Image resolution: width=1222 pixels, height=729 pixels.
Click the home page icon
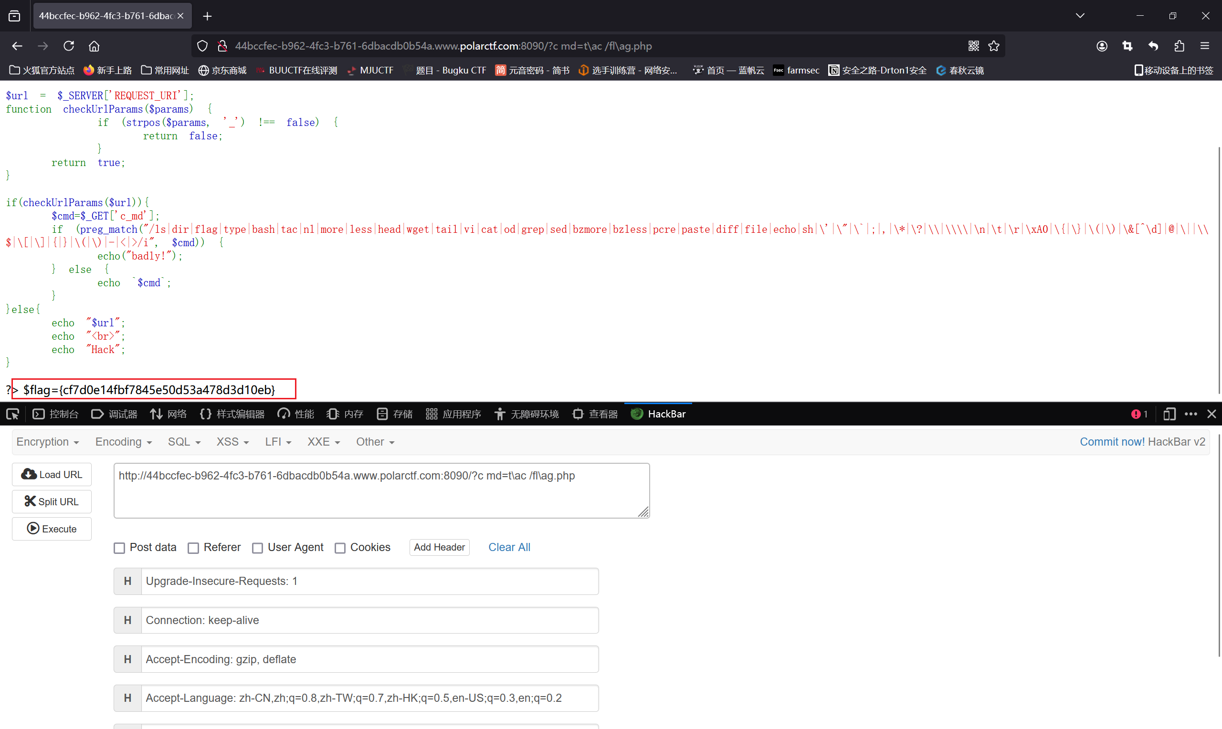94,46
